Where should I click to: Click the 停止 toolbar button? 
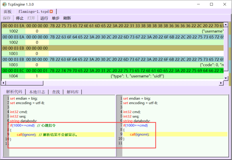(x=20, y=18)
